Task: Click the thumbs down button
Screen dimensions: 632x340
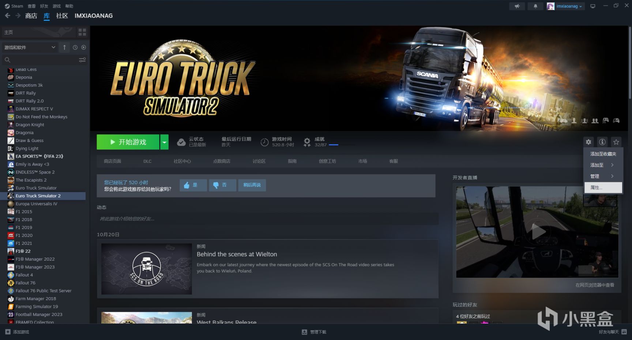Action: pyautogui.click(x=222, y=185)
